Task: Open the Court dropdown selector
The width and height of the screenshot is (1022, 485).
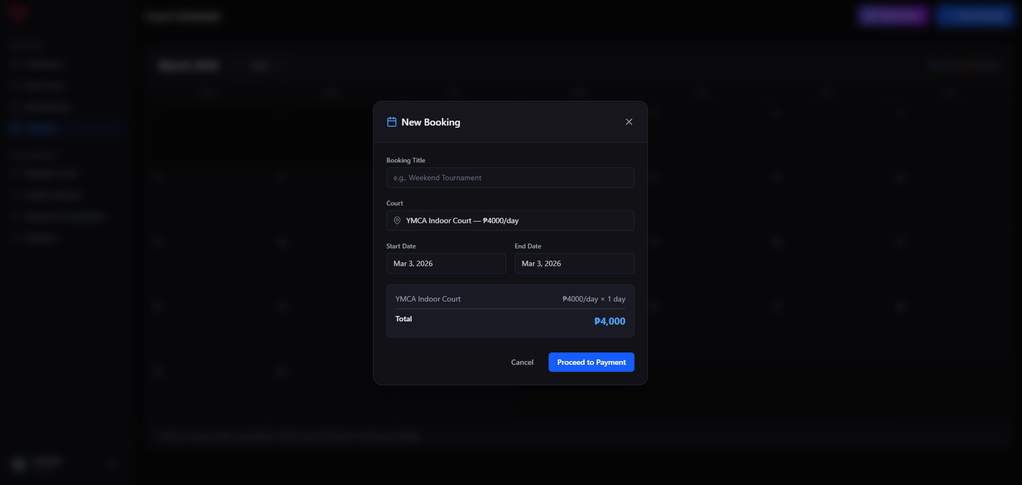Action: [x=510, y=221]
